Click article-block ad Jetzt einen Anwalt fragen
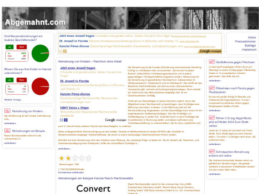 [78, 68]
